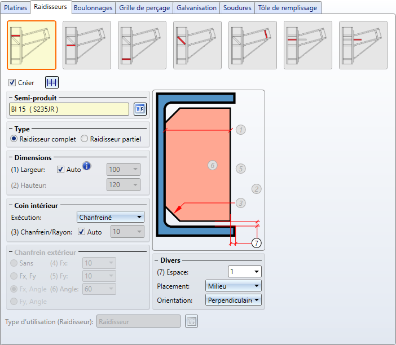Pick the third thumbnail with bottom column stiffener
This screenshot has height=345, width=396.
[x=142, y=45]
